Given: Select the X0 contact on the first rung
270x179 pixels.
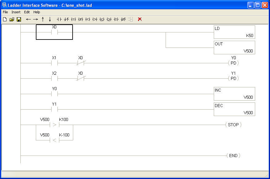Looking at the screenshot, I should click(54, 32).
